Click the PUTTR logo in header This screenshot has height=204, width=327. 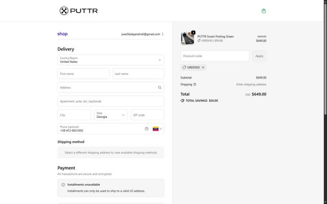click(x=79, y=11)
